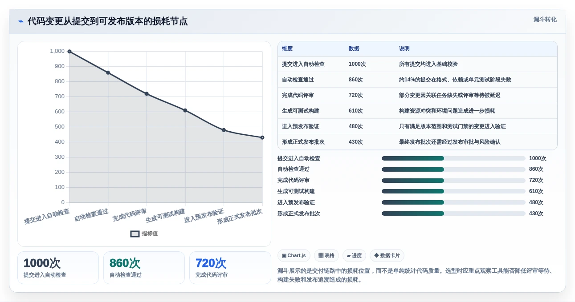
Task: Click the 430次 value in the table
Action: point(356,142)
